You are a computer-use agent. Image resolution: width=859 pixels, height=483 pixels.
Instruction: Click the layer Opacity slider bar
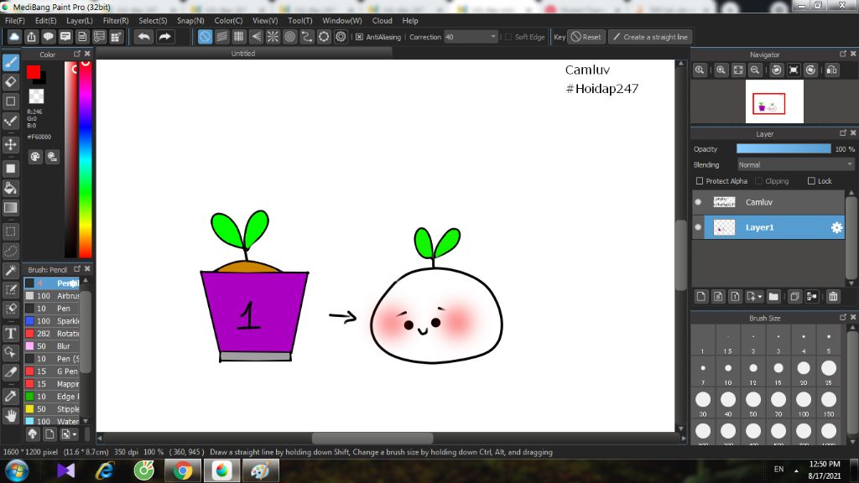[784, 149]
